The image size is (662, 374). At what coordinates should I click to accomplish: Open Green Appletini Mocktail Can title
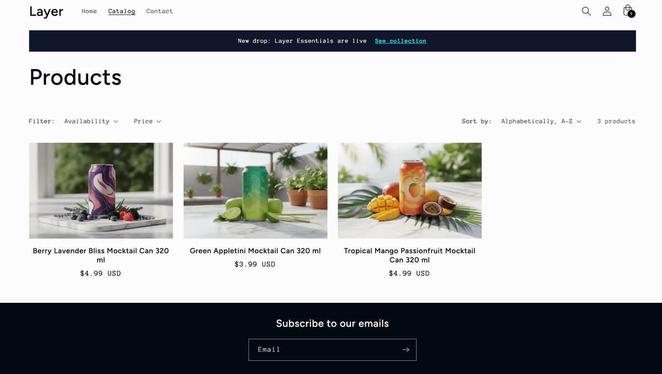coord(255,251)
